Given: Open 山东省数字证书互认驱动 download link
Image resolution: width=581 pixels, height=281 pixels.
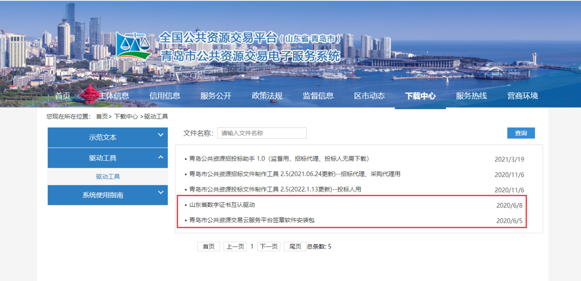Looking at the screenshot, I should pyautogui.click(x=222, y=205).
